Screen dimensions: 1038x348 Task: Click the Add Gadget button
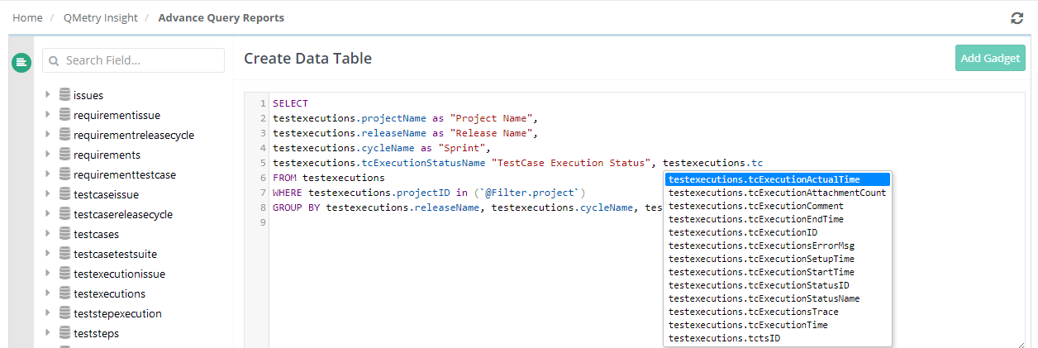990,58
